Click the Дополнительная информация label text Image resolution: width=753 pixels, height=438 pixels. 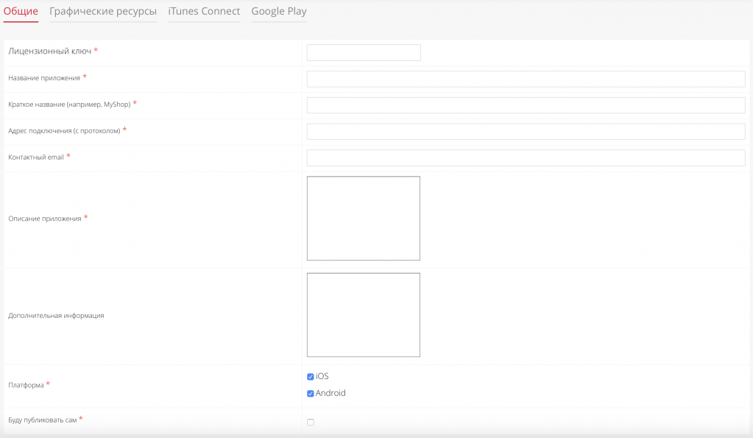click(56, 316)
